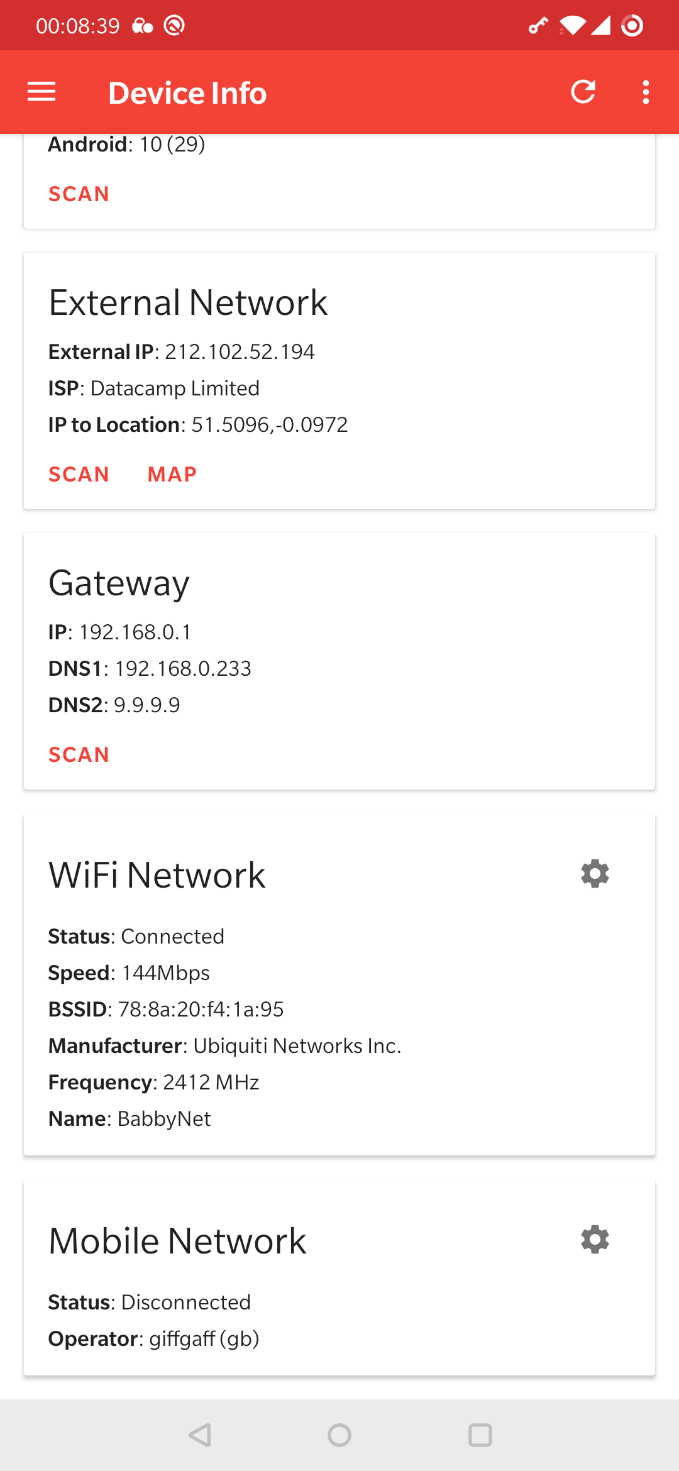Tap the VPN key status icon
Viewport: 679px width, 1471px height.
[x=538, y=26]
